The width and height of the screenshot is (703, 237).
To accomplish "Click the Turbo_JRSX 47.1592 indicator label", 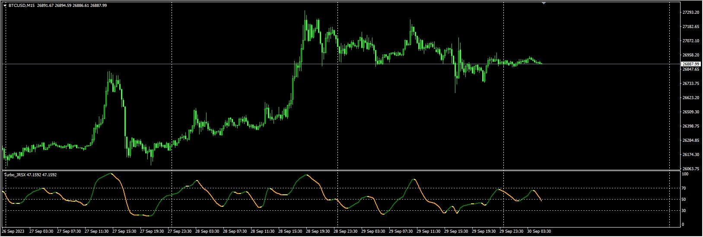I will pos(30,175).
